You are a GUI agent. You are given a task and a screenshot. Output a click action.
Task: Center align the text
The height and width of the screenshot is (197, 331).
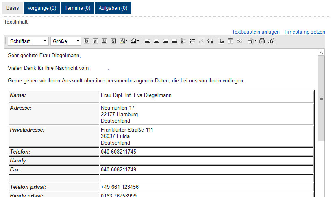tap(157, 41)
